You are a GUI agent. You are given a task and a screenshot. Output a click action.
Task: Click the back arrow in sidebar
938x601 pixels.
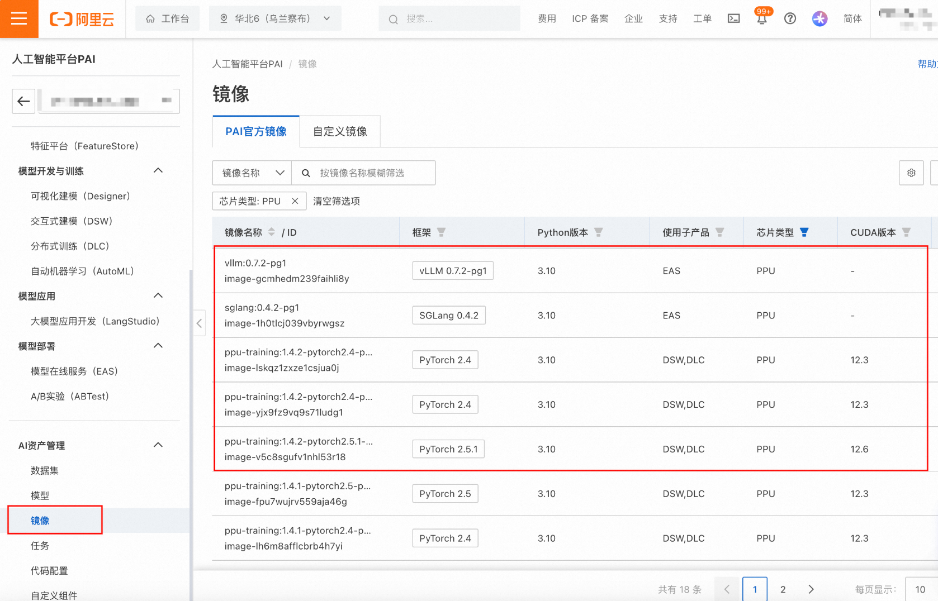(x=23, y=101)
